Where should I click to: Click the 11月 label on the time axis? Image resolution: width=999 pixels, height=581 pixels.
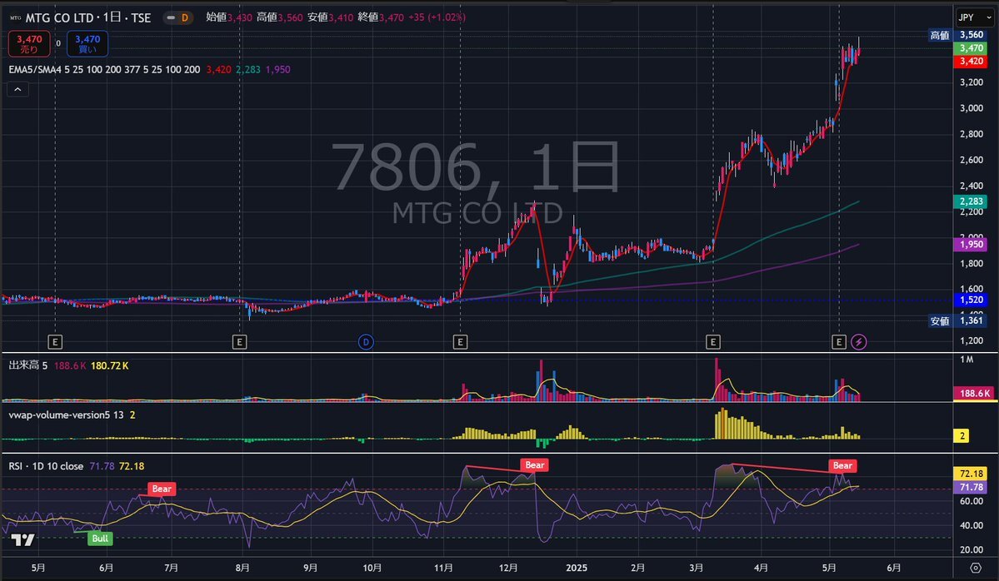[444, 568]
